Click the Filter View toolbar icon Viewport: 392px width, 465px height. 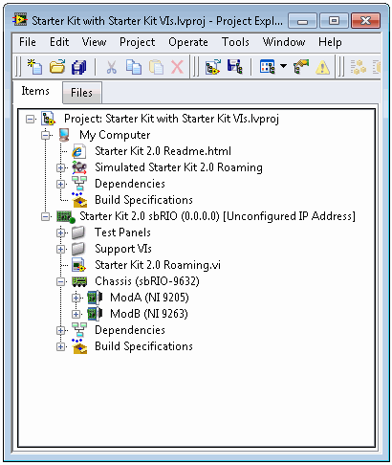tap(267, 67)
